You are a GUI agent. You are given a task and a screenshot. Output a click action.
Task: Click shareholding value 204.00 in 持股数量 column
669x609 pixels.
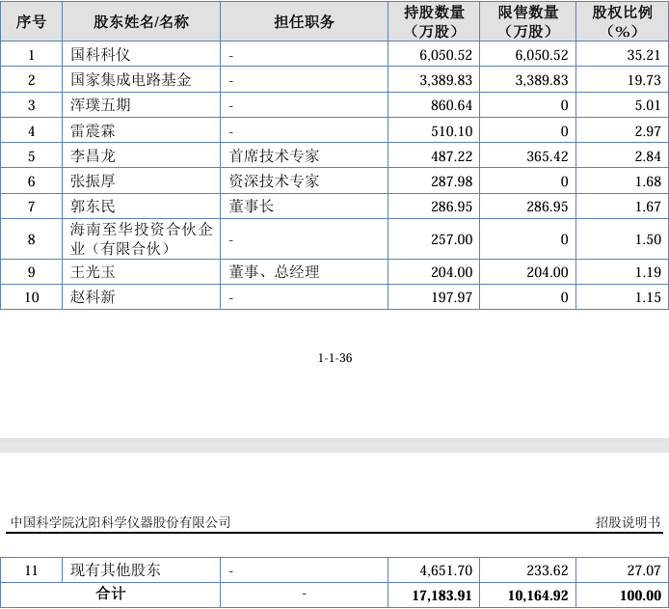pos(452,272)
